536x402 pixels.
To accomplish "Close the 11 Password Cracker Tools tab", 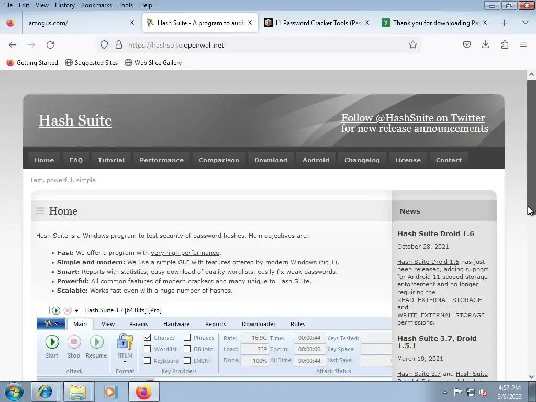I will (x=367, y=23).
